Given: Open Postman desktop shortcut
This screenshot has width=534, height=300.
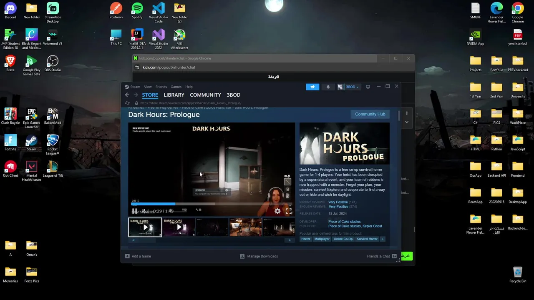Looking at the screenshot, I should [116, 11].
